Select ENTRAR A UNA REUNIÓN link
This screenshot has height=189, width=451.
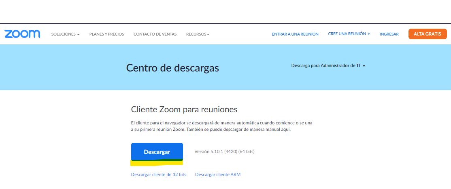[295, 34]
